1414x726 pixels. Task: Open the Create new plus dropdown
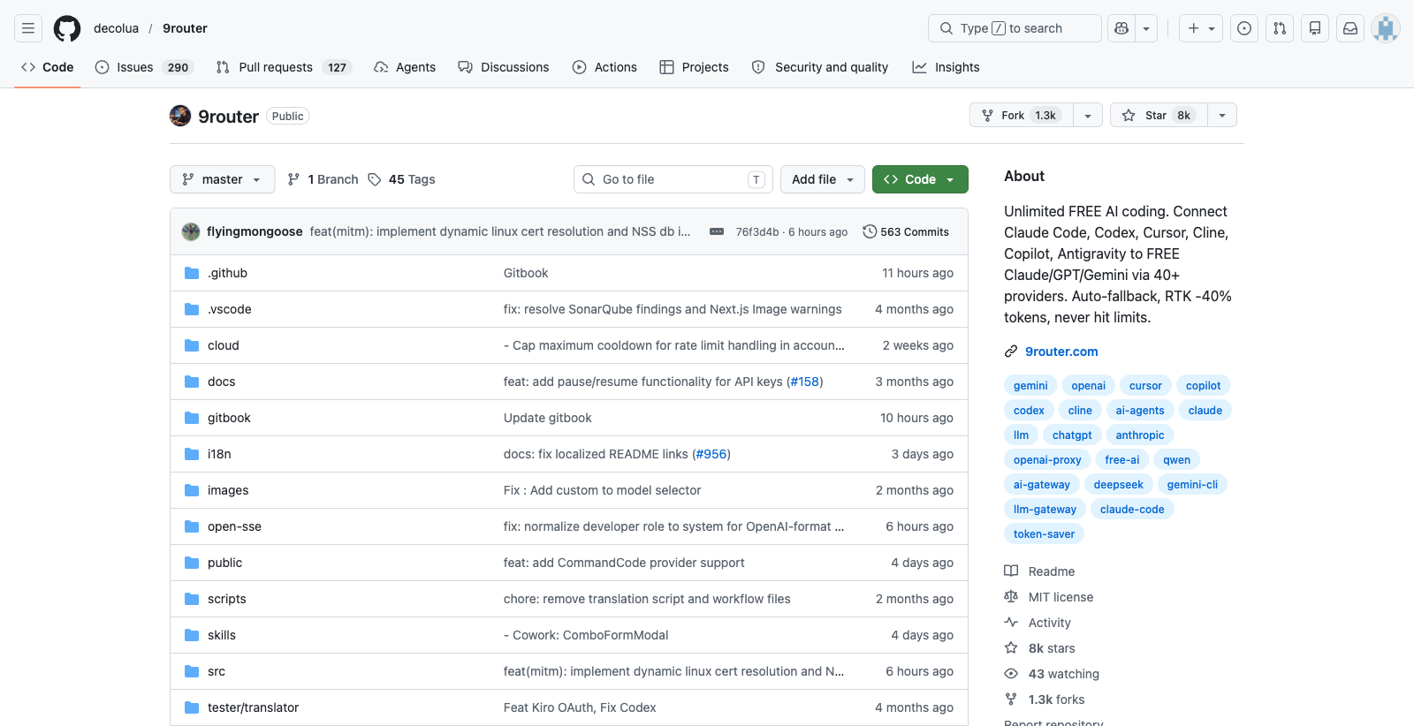1201,28
